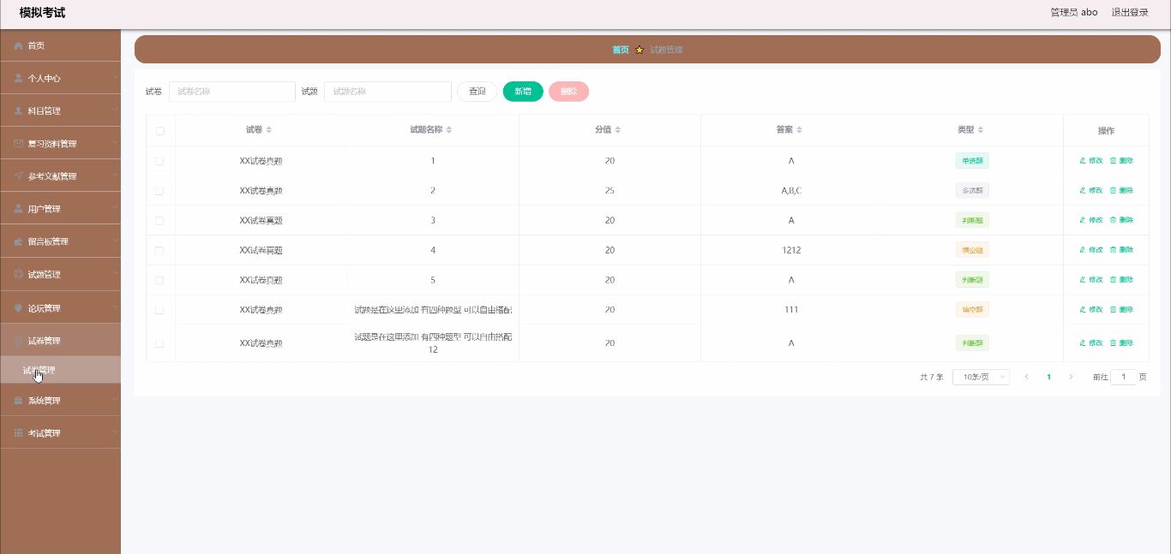Edit question 4 with 修改 pencil icon
Image resolution: width=1171 pixels, height=554 pixels.
1083,250
